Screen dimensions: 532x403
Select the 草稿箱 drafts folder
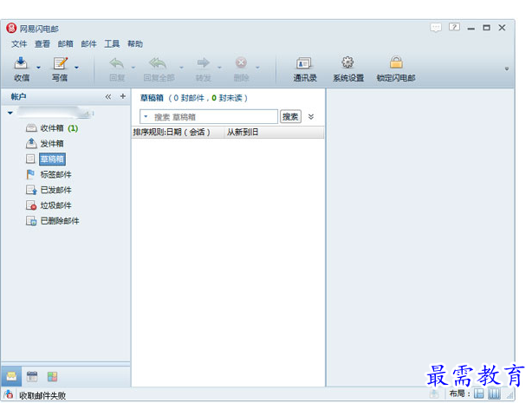coord(52,159)
